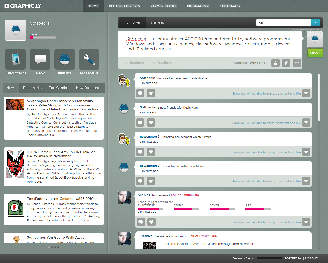Viewport: 328px width, 263px height.
Task: Like Shables review of Fall of Cthulhu
Action: [151, 222]
